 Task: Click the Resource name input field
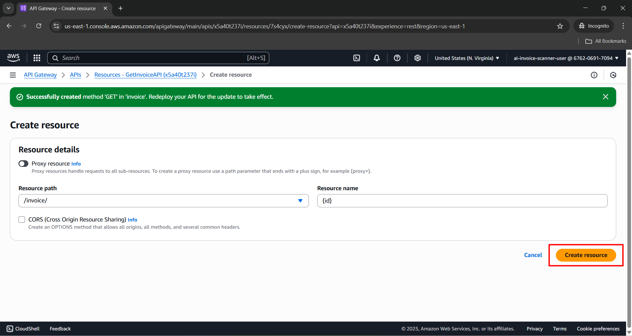(x=462, y=201)
